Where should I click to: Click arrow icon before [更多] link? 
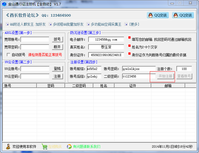tap(126, 24)
